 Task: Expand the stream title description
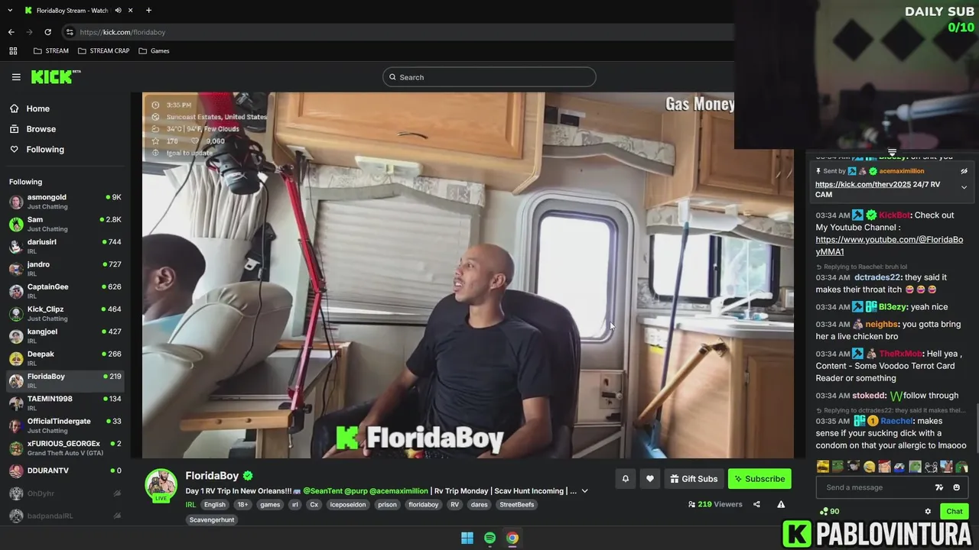coord(585,491)
